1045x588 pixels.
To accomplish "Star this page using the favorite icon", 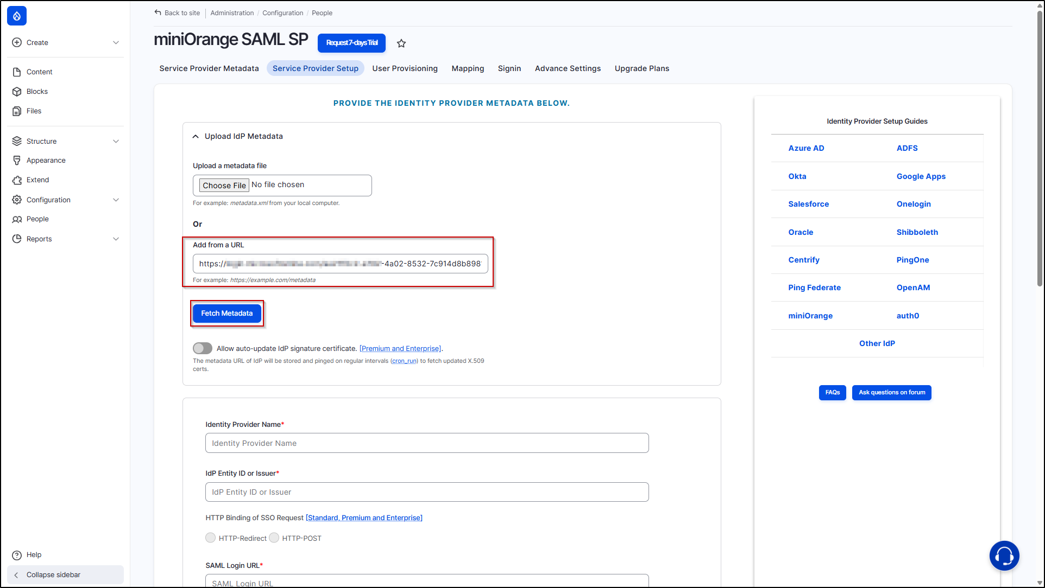I will coord(401,43).
